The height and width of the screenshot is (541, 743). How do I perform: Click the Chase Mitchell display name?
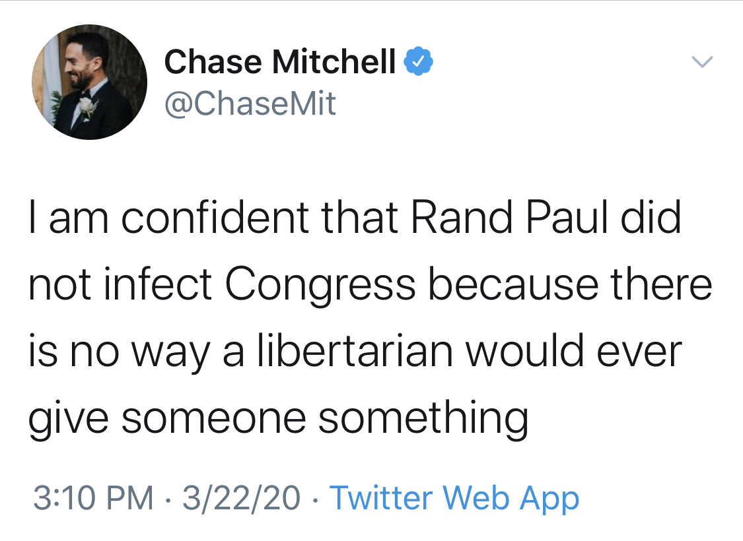(x=279, y=63)
